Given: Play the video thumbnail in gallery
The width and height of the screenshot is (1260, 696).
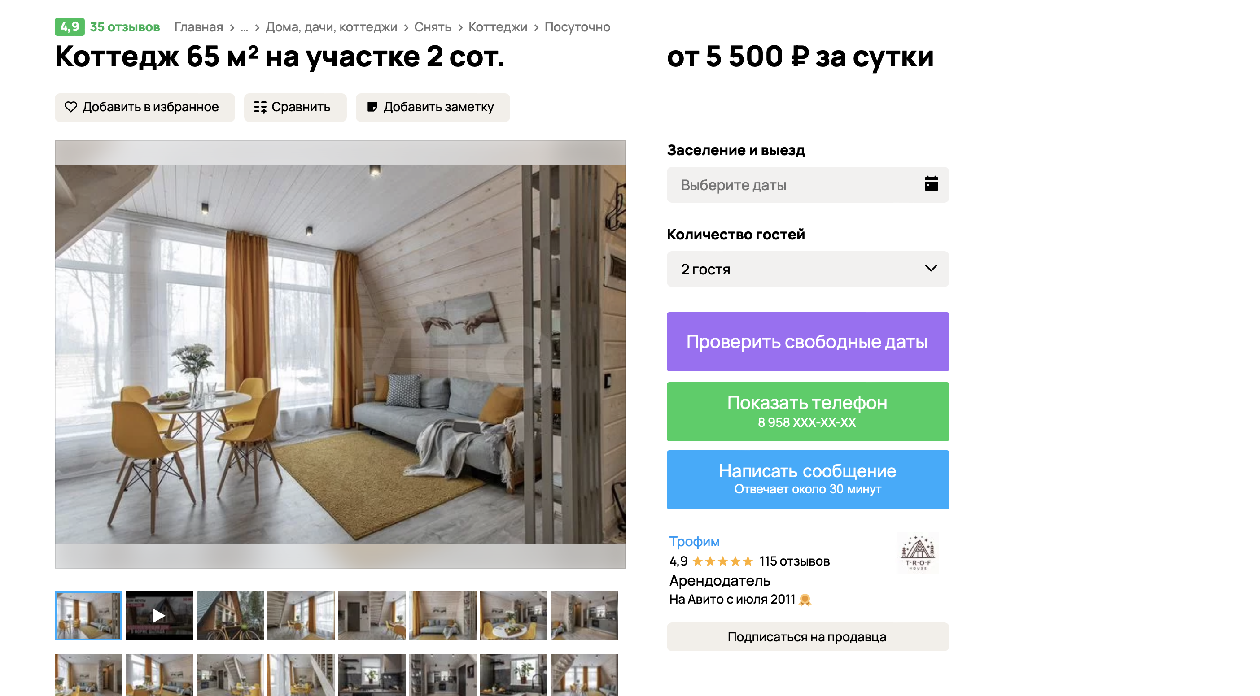Looking at the screenshot, I should coord(159,615).
